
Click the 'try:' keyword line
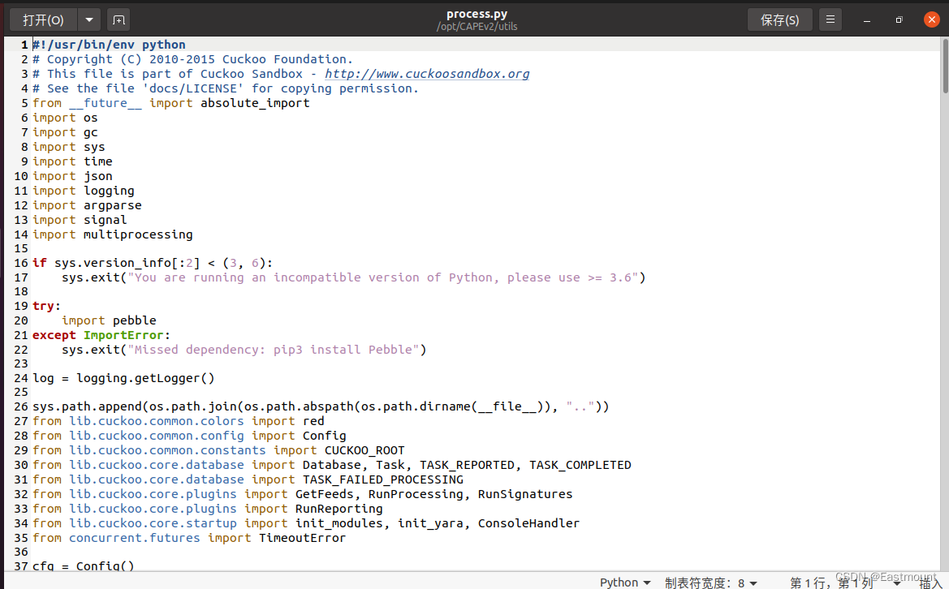[46, 306]
